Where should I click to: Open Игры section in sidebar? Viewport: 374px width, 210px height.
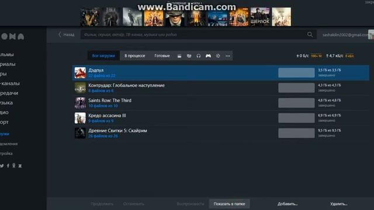4,74
